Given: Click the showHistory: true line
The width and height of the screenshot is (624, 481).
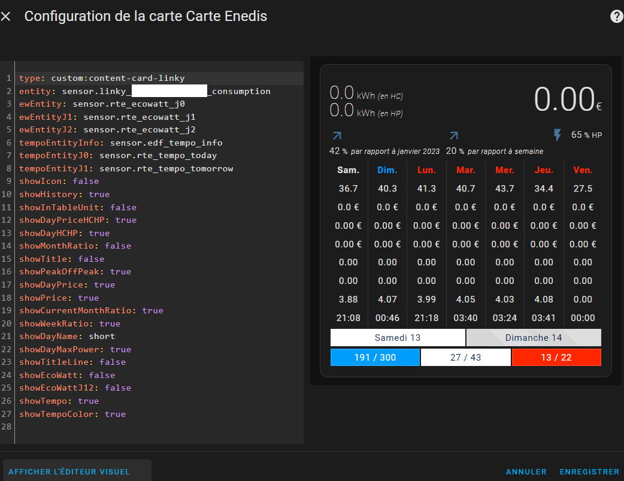Looking at the screenshot, I should (65, 194).
